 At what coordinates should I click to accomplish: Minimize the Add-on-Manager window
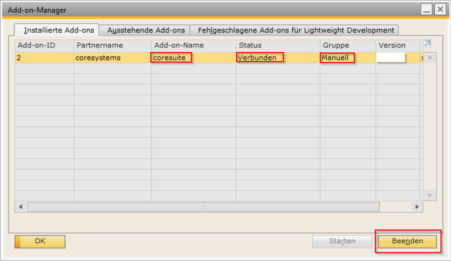[x=426, y=10]
